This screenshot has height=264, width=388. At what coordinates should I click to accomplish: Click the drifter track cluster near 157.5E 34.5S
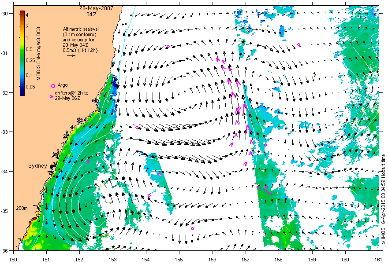264,189
